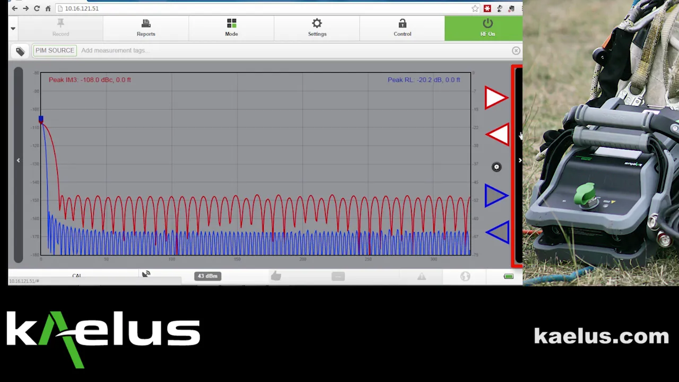This screenshot has width=679, height=382.
Task: Open the browser home page
Action: click(x=48, y=8)
